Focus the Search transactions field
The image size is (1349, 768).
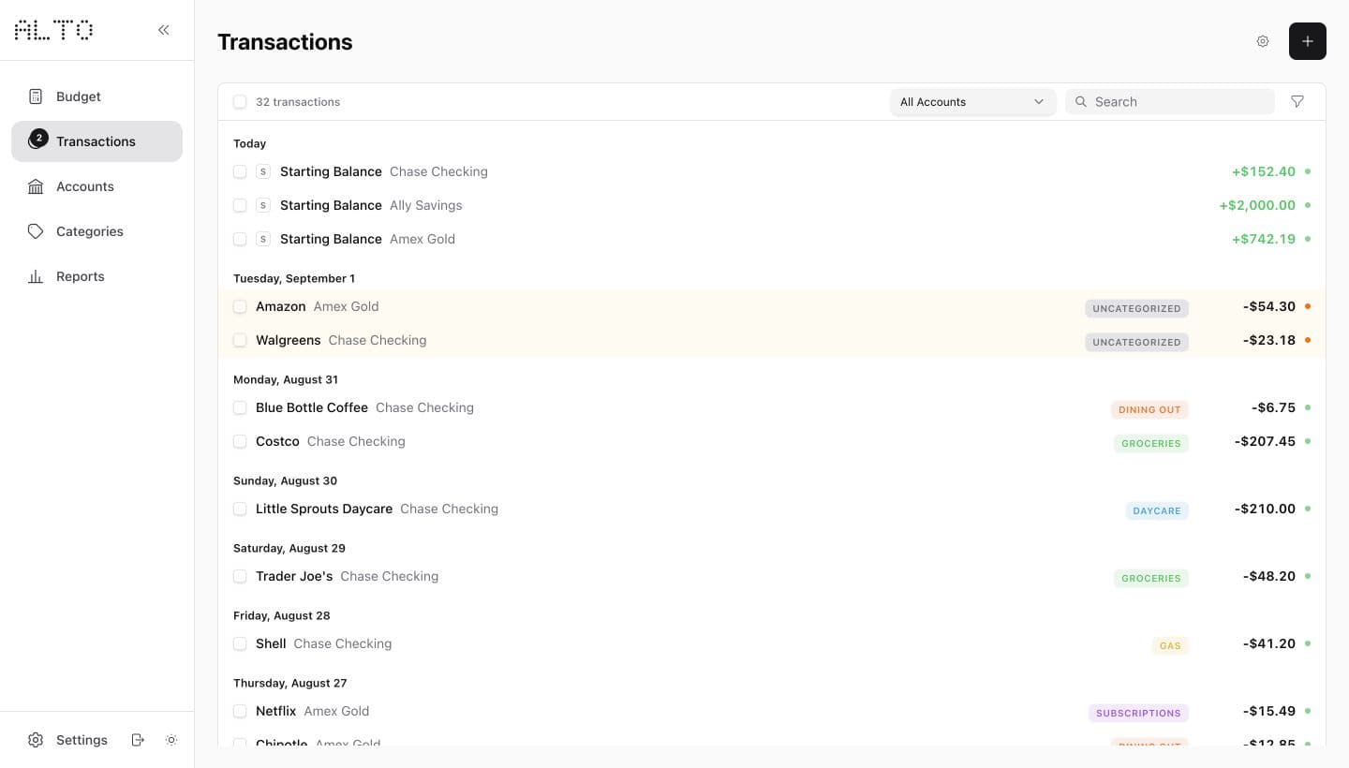click(1170, 101)
